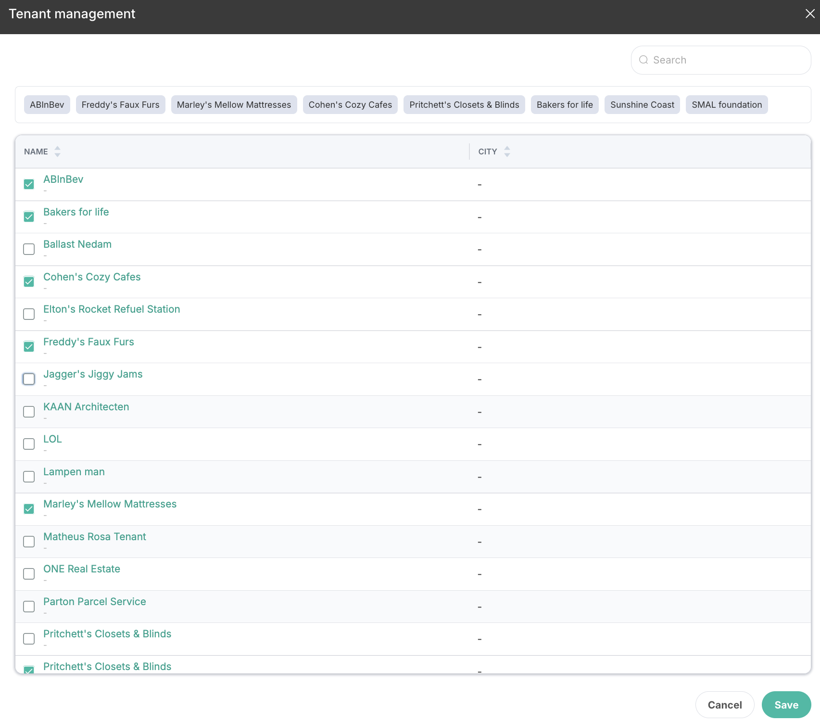Image resolution: width=820 pixels, height=722 pixels.
Task: Open Jagger's Jiggy Jams link
Action: 93,374
